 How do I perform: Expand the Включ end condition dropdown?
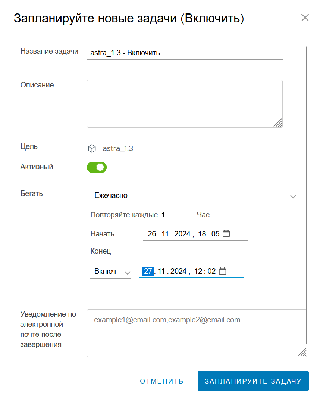[110, 272]
